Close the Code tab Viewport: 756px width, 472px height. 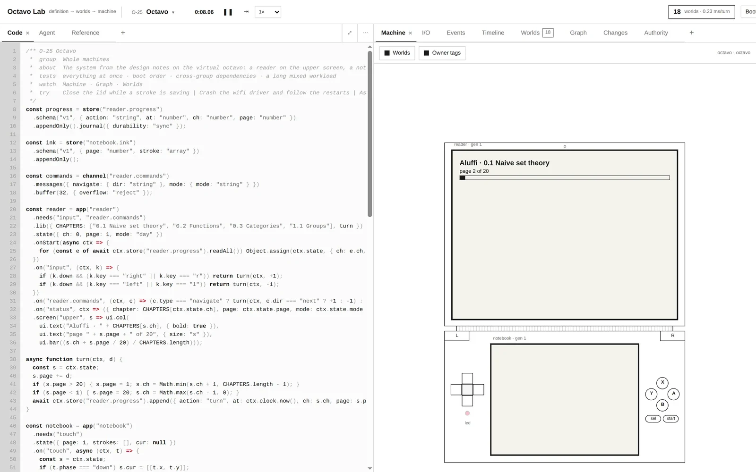pos(27,33)
